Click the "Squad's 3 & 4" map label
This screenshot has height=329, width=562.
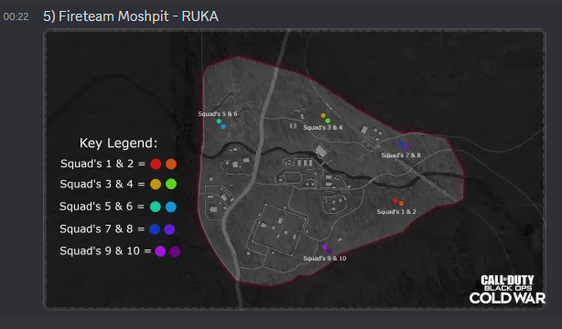tap(322, 127)
